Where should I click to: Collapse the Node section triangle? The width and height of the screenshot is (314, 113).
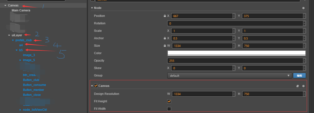click(x=92, y=8)
